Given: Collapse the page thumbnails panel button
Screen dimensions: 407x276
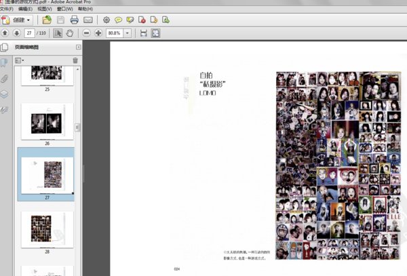Looking at the screenshot, I should 79,47.
